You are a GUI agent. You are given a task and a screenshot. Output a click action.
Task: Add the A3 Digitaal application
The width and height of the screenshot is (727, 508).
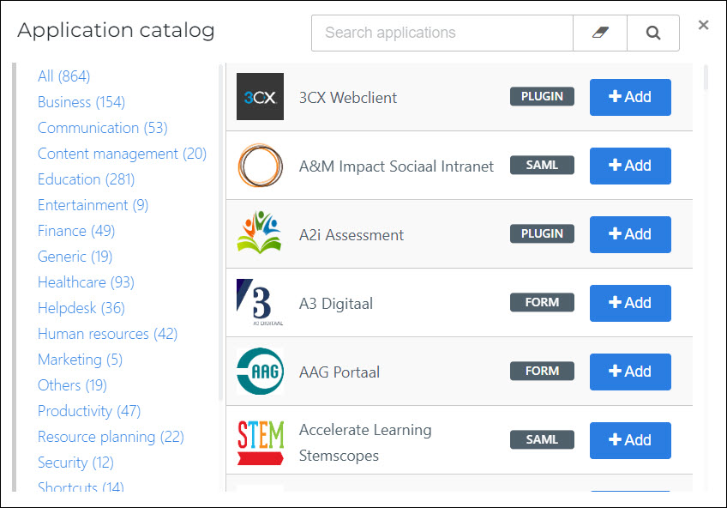pos(630,303)
